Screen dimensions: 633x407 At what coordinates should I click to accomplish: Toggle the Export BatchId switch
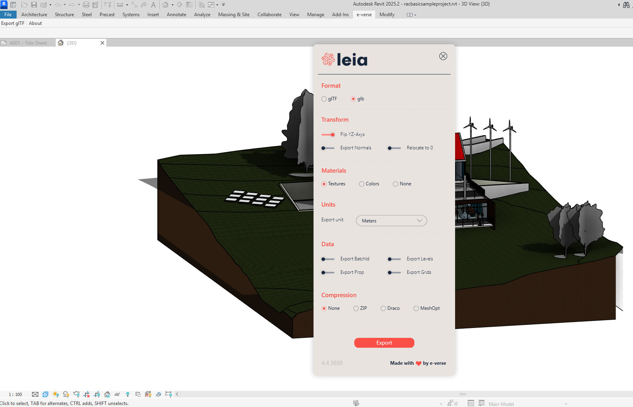click(328, 259)
